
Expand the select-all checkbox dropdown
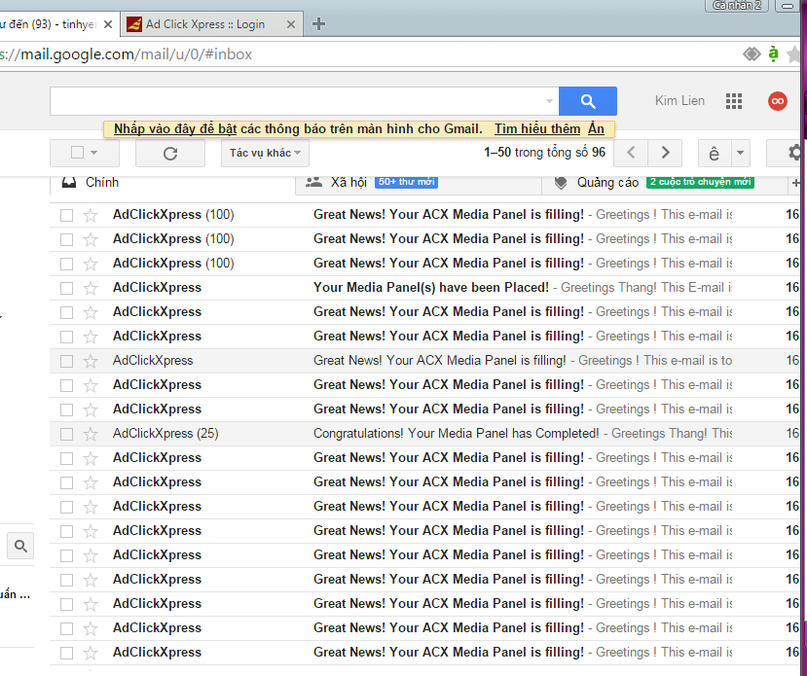pyautogui.click(x=93, y=154)
